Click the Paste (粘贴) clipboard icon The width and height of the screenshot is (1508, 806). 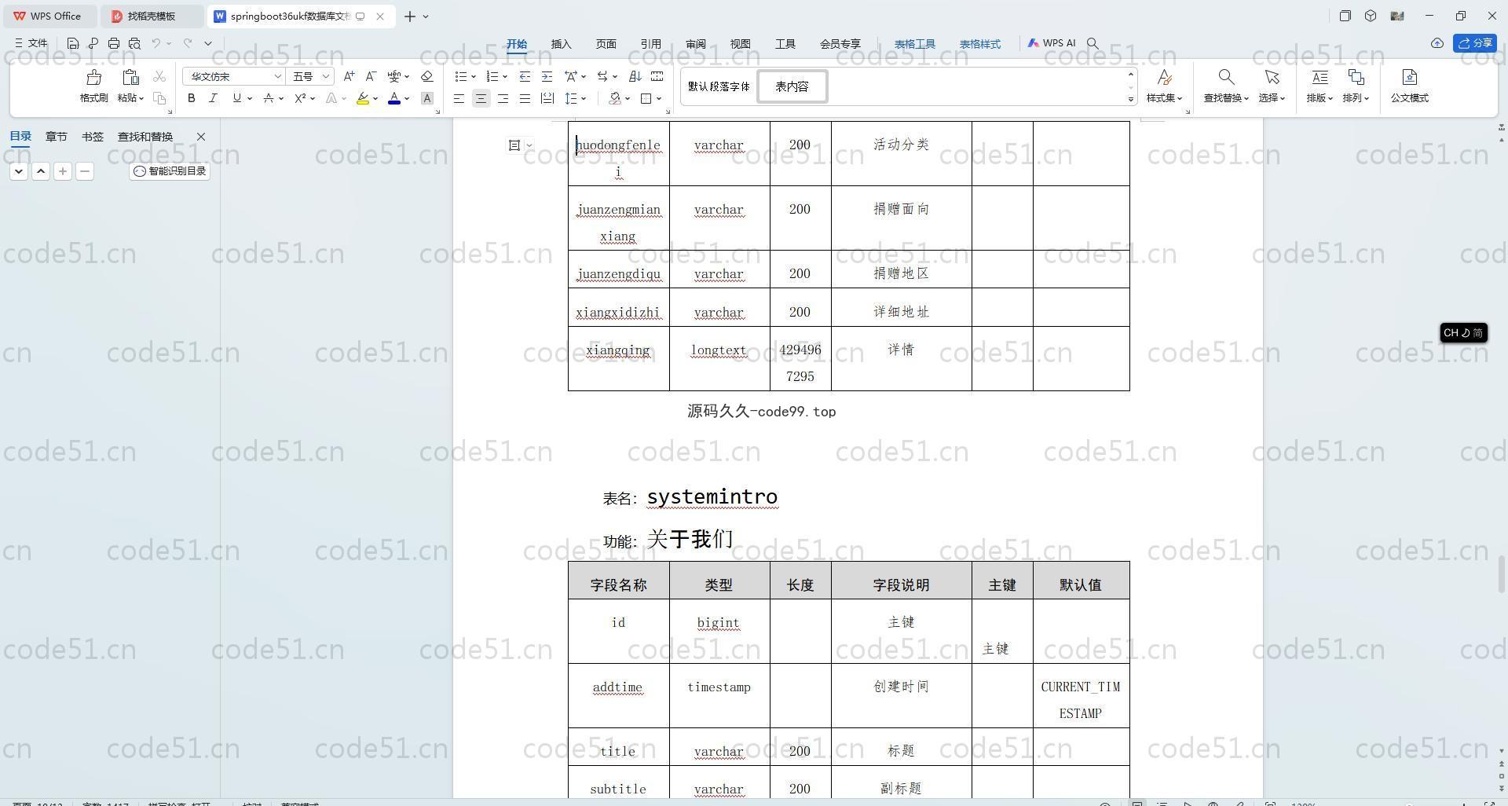(x=130, y=77)
